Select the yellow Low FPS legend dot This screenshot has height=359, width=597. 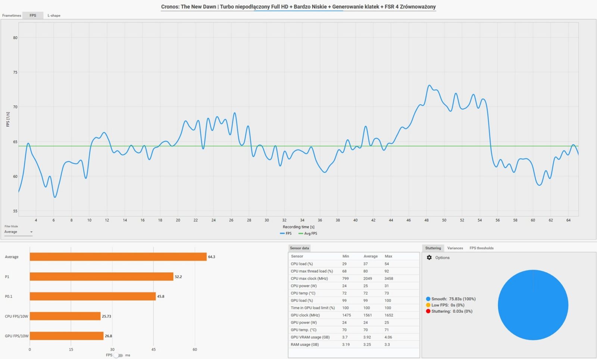pyautogui.click(x=428, y=305)
